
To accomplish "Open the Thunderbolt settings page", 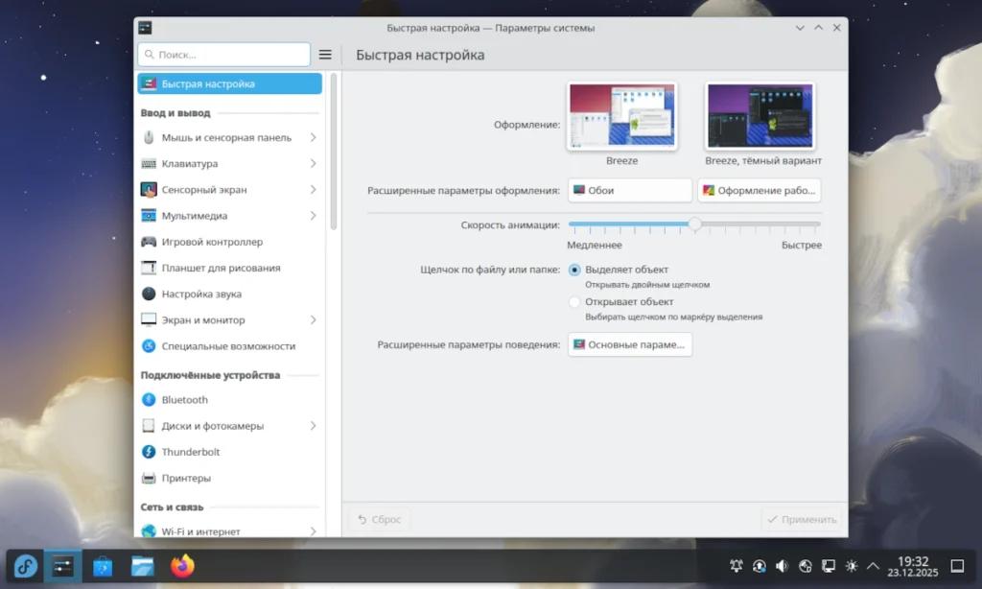I will (229, 452).
